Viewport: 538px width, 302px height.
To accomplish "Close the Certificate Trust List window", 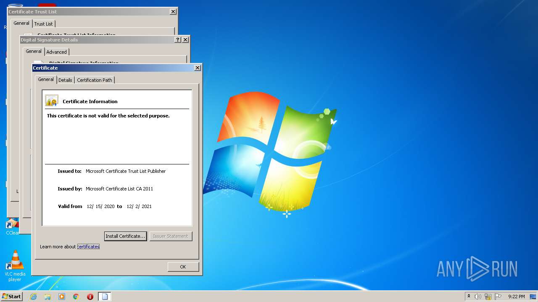I will (x=173, y=11).
